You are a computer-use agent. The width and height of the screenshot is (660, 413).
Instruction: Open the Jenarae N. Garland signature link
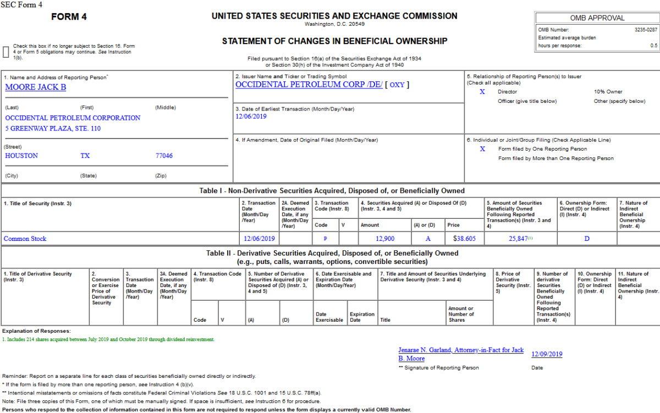pos(461,354)
